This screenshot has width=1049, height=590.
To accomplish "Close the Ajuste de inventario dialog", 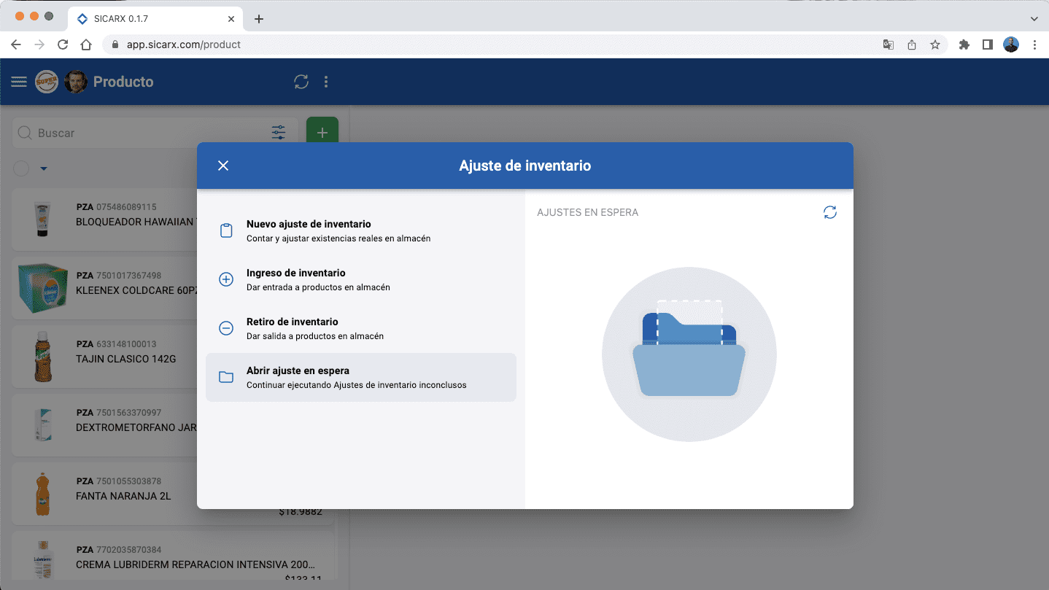I will 222,165.
